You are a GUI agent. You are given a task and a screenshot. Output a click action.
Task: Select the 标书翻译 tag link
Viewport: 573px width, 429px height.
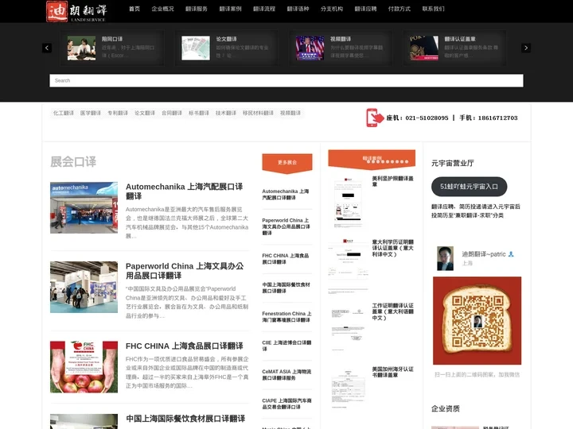click(x=199, y=113)
